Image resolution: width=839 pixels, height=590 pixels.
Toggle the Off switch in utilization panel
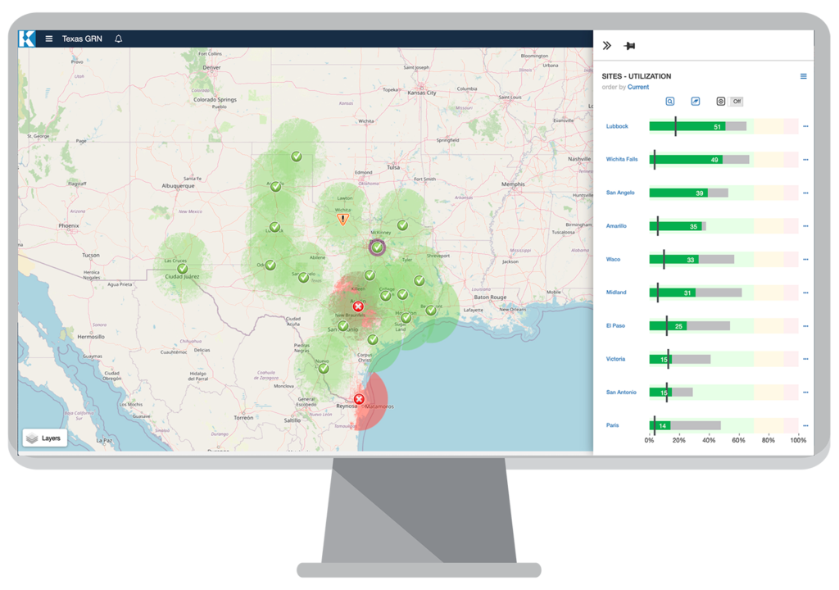(737, 102)
